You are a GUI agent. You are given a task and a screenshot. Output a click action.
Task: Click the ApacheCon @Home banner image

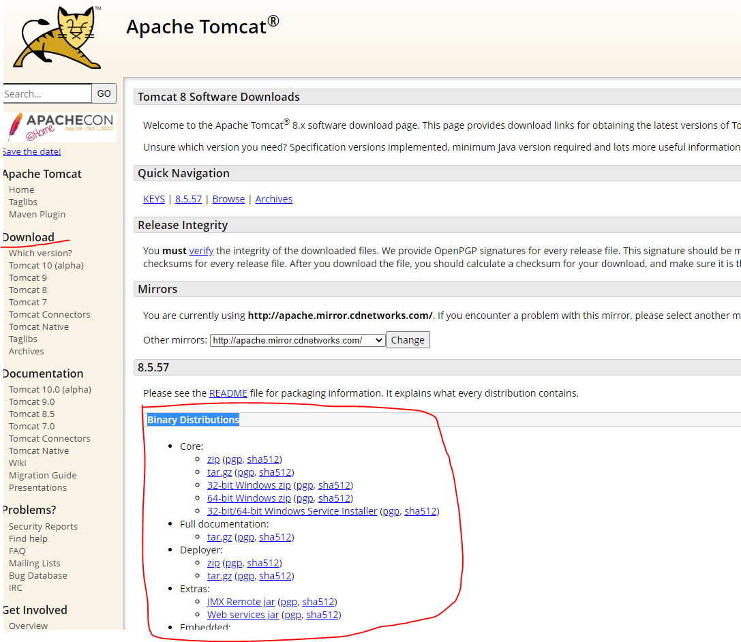60,127
